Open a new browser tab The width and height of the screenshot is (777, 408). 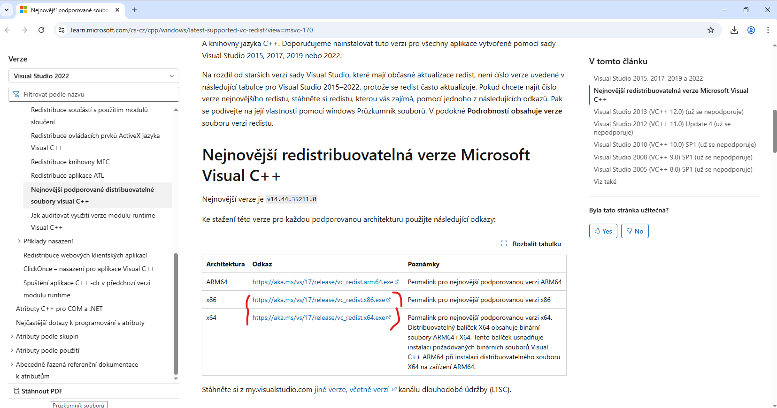134,10
